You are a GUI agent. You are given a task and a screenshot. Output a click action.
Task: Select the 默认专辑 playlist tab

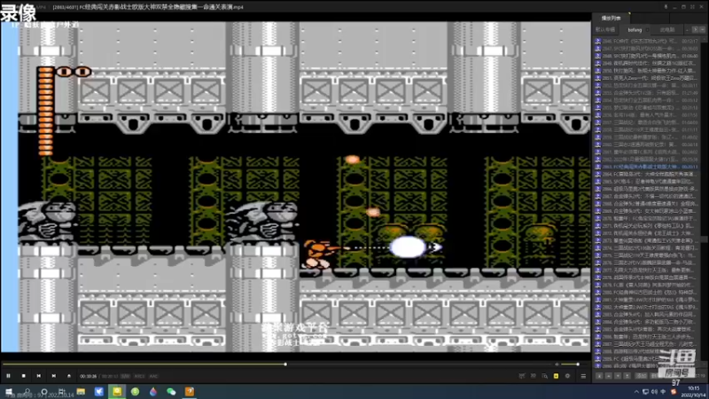(x=605, y=29)
